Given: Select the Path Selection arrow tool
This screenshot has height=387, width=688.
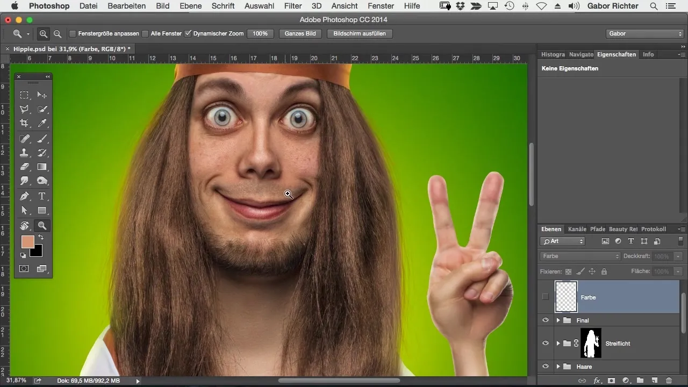Looking at the screenshot, I should [x=24, y=211].
